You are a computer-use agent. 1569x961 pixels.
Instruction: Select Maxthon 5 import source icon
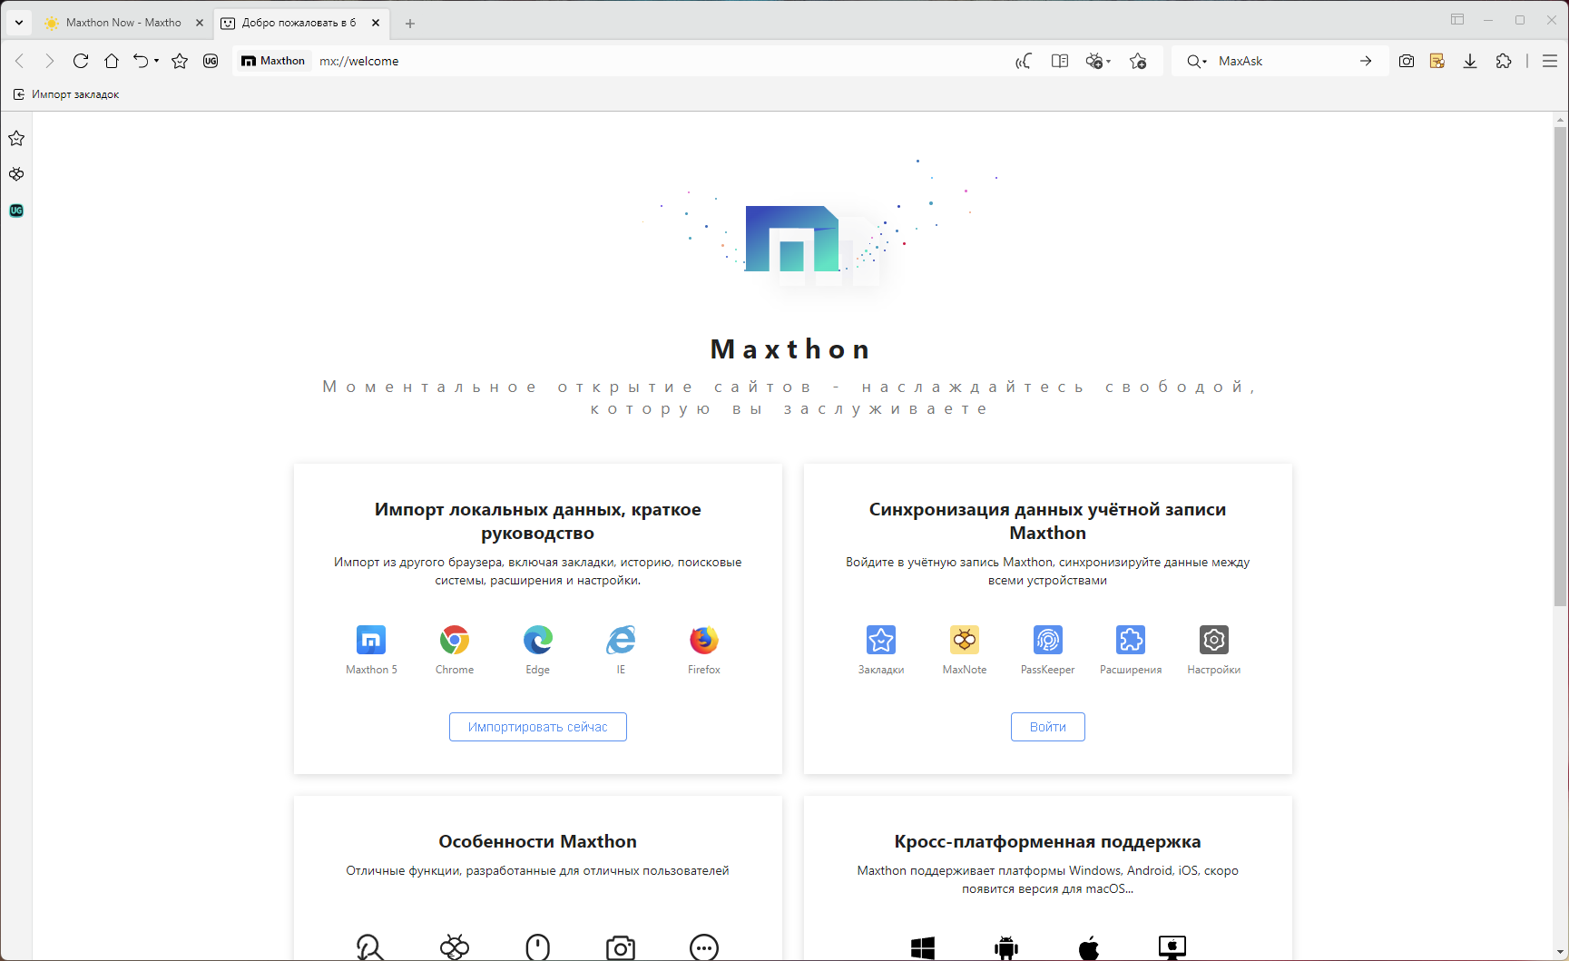point(371,640)
